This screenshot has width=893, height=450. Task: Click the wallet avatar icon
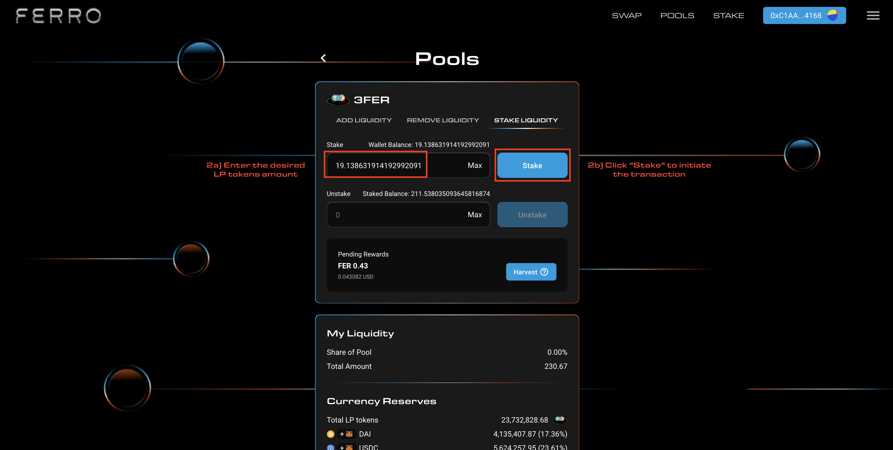832,15
